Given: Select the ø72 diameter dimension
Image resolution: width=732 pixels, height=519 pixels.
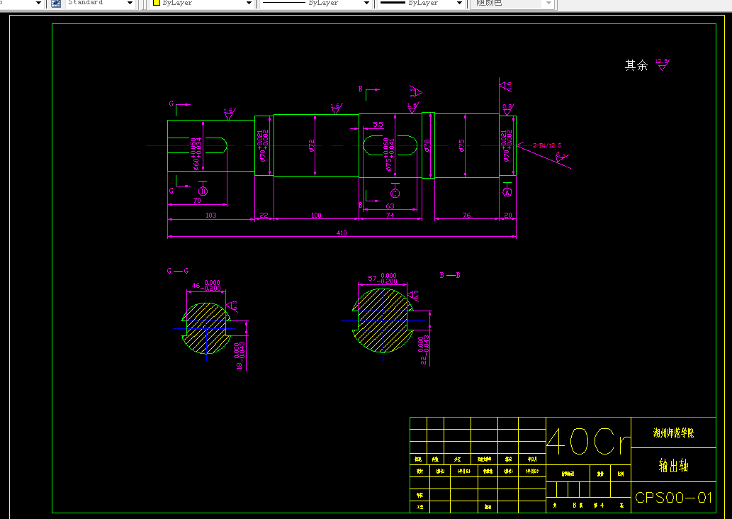Looking at the screenshot, I should [x=311, y=145].
